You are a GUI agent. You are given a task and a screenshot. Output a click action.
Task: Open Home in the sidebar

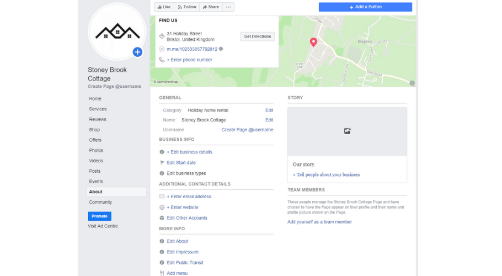(95, 99)
